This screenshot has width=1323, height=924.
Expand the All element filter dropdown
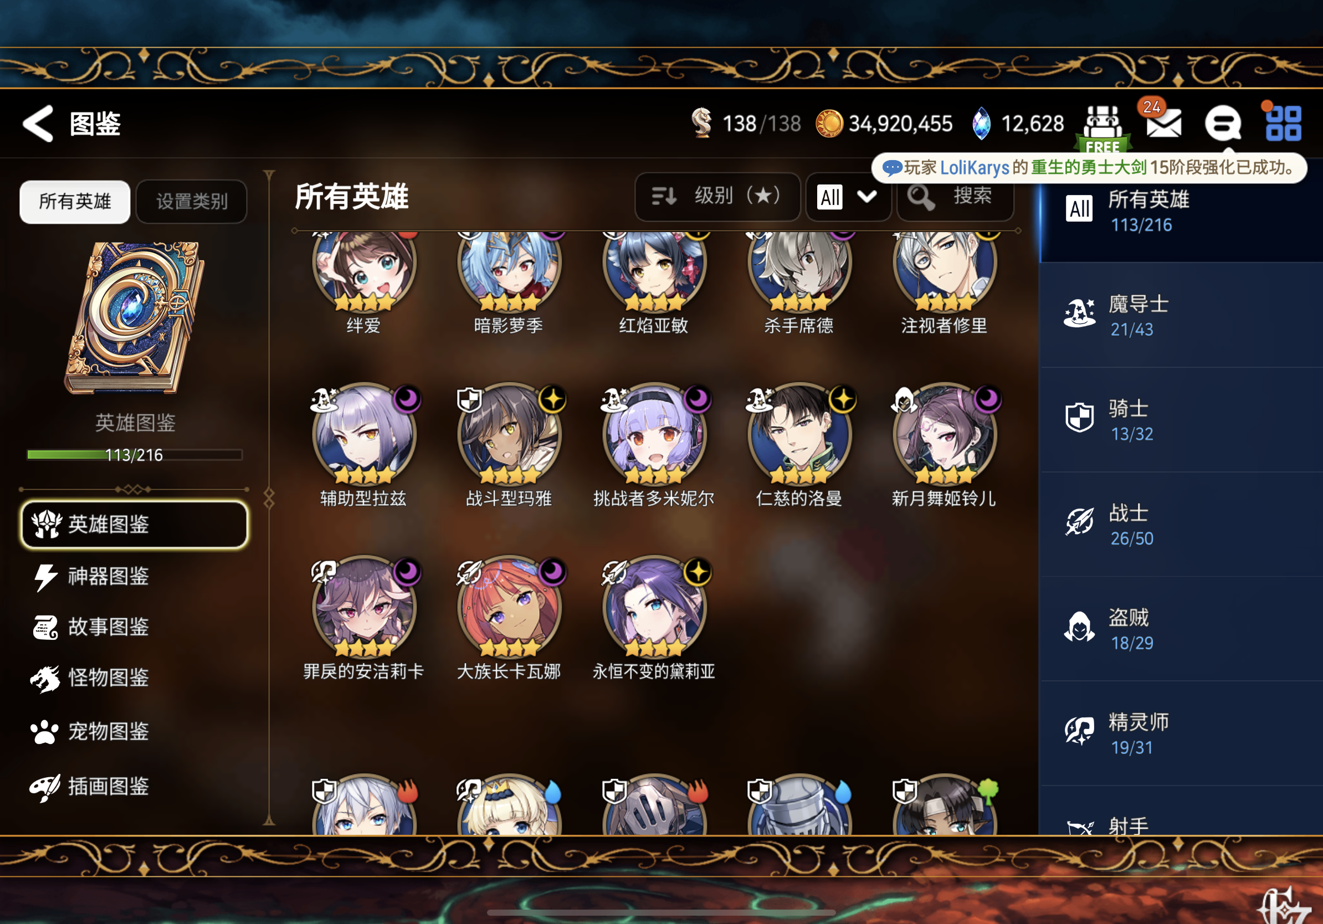[848, 197]
